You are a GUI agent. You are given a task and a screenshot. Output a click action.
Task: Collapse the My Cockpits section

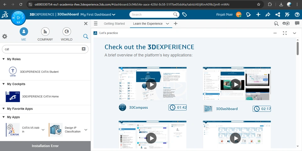click(3, 84)
